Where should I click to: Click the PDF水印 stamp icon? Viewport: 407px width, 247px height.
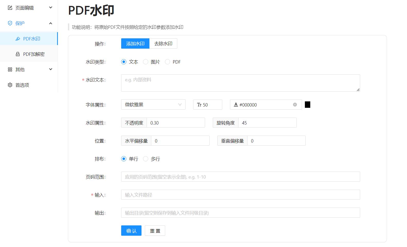click(18, 39)
